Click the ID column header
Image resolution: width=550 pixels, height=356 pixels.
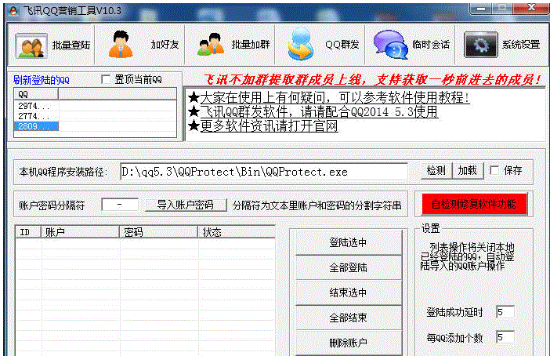tap(28, 232)
